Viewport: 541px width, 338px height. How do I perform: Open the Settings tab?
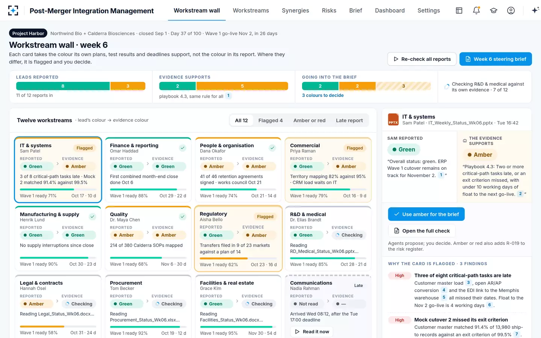pos(429,11)
